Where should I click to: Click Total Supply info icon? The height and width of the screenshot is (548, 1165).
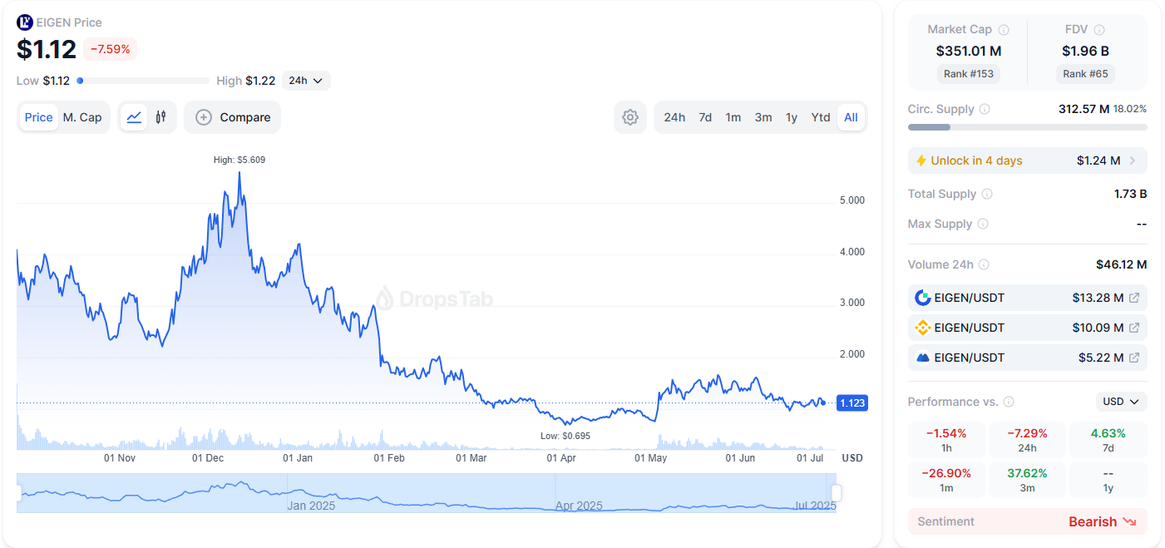pos(987,194)
